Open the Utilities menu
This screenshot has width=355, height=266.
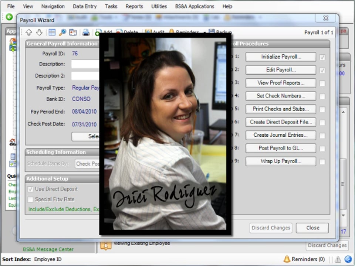[159, 6]
